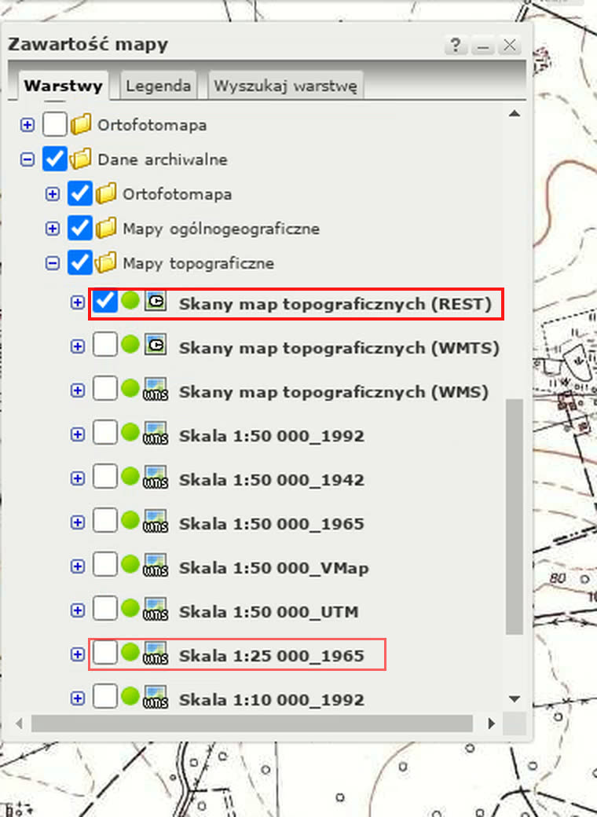Expand Ortofotomapa under Dane archiwalne
The width and height of the screenshot is (597, 817).
[x=52, y=194]
